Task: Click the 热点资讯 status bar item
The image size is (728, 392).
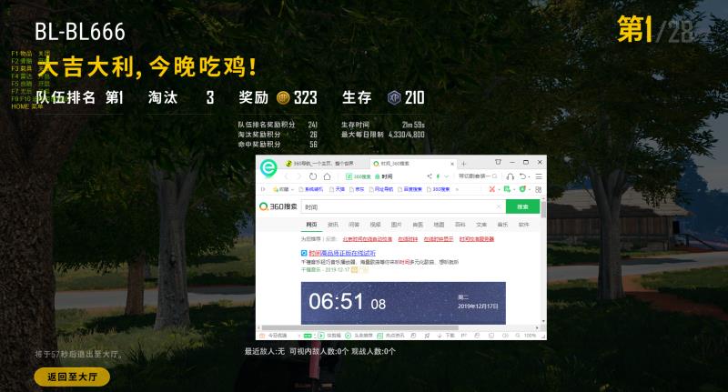Action: click(x=391, y=335)
